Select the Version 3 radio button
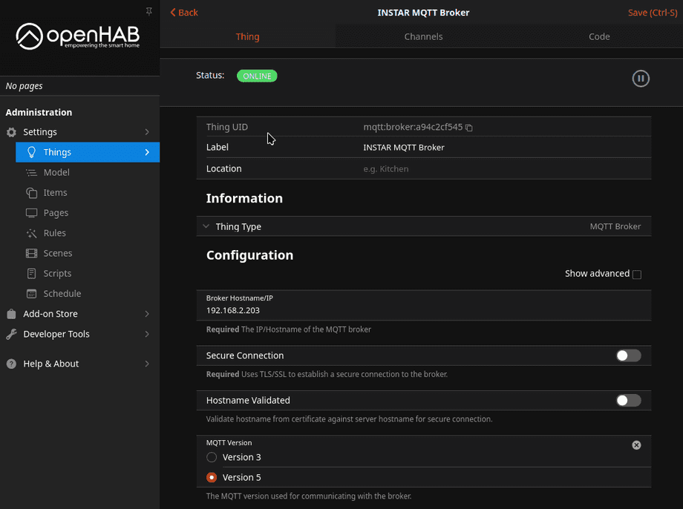This screenshot has width=683, height=509. 211,457
